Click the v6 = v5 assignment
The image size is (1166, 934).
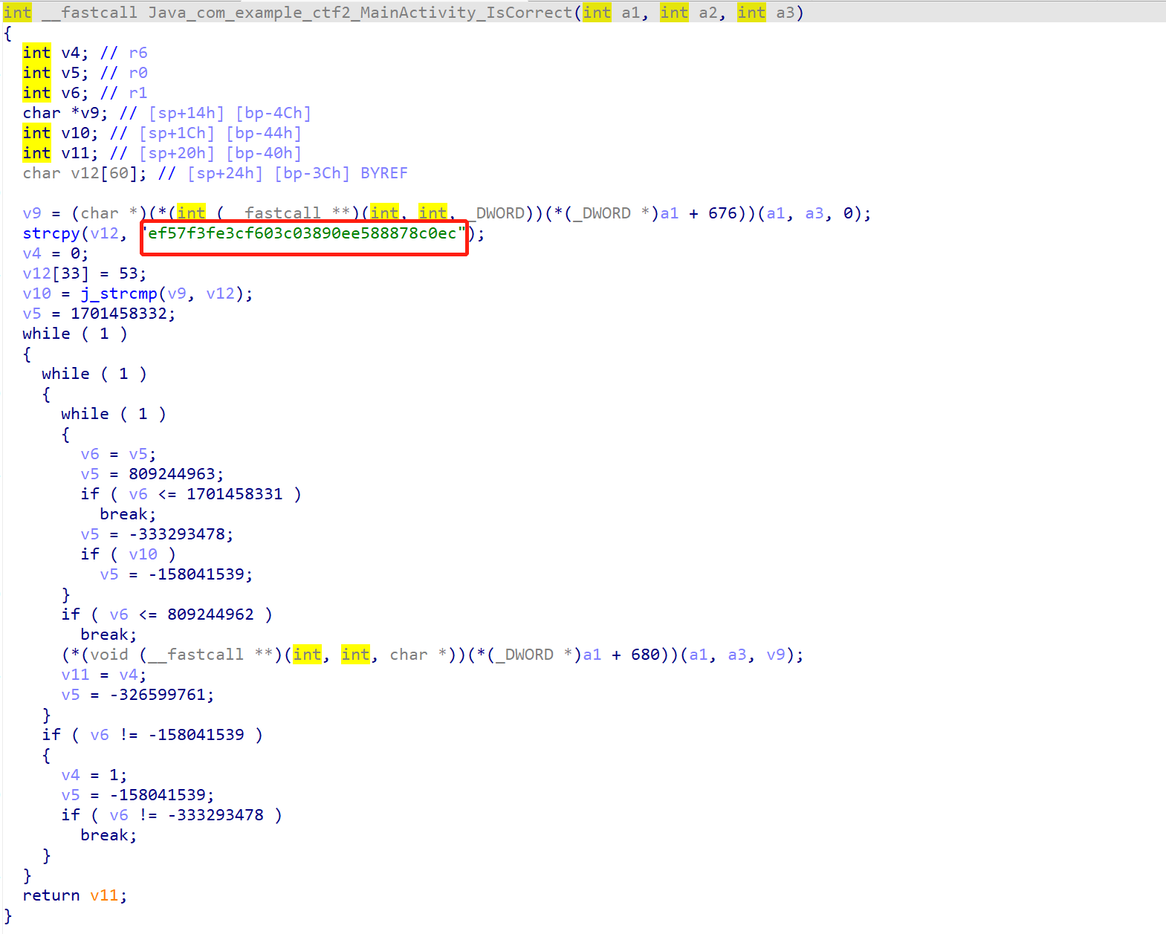118,454
